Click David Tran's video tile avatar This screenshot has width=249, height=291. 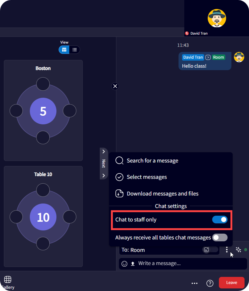217,18
